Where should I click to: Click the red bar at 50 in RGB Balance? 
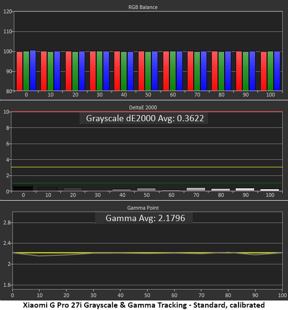pos(141,71)
